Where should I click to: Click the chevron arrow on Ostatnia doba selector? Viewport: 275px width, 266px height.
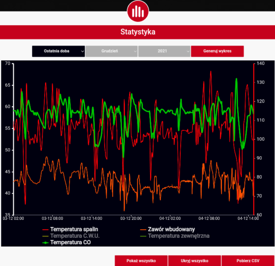(x=82, y=52)
